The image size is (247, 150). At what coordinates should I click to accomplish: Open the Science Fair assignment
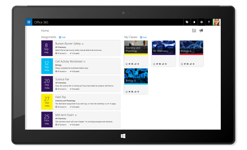[62, 79]
